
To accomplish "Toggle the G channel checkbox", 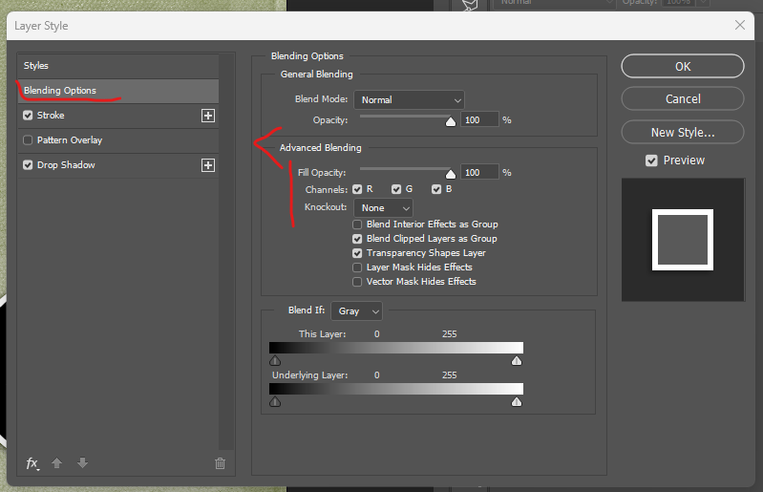I will click(x=396, y=189).
